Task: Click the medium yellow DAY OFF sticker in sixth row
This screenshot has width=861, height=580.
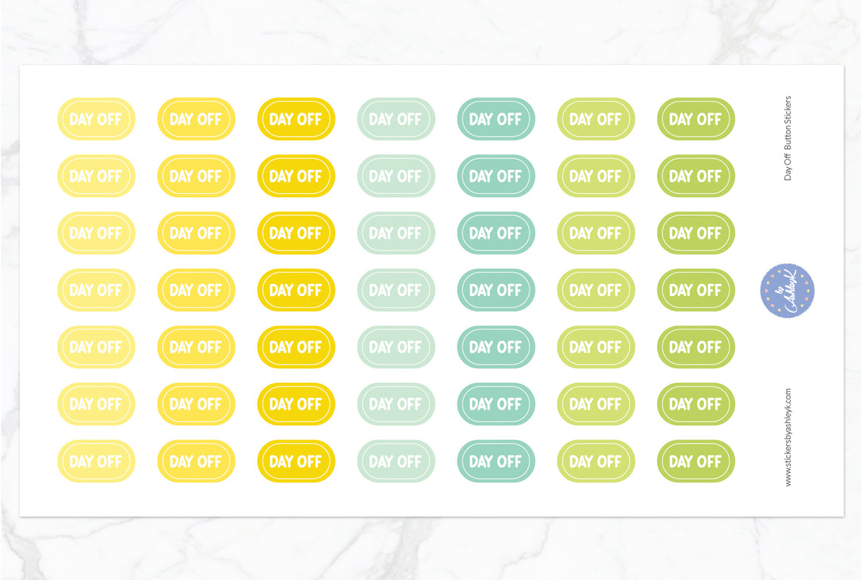Action: coord(196,404)
